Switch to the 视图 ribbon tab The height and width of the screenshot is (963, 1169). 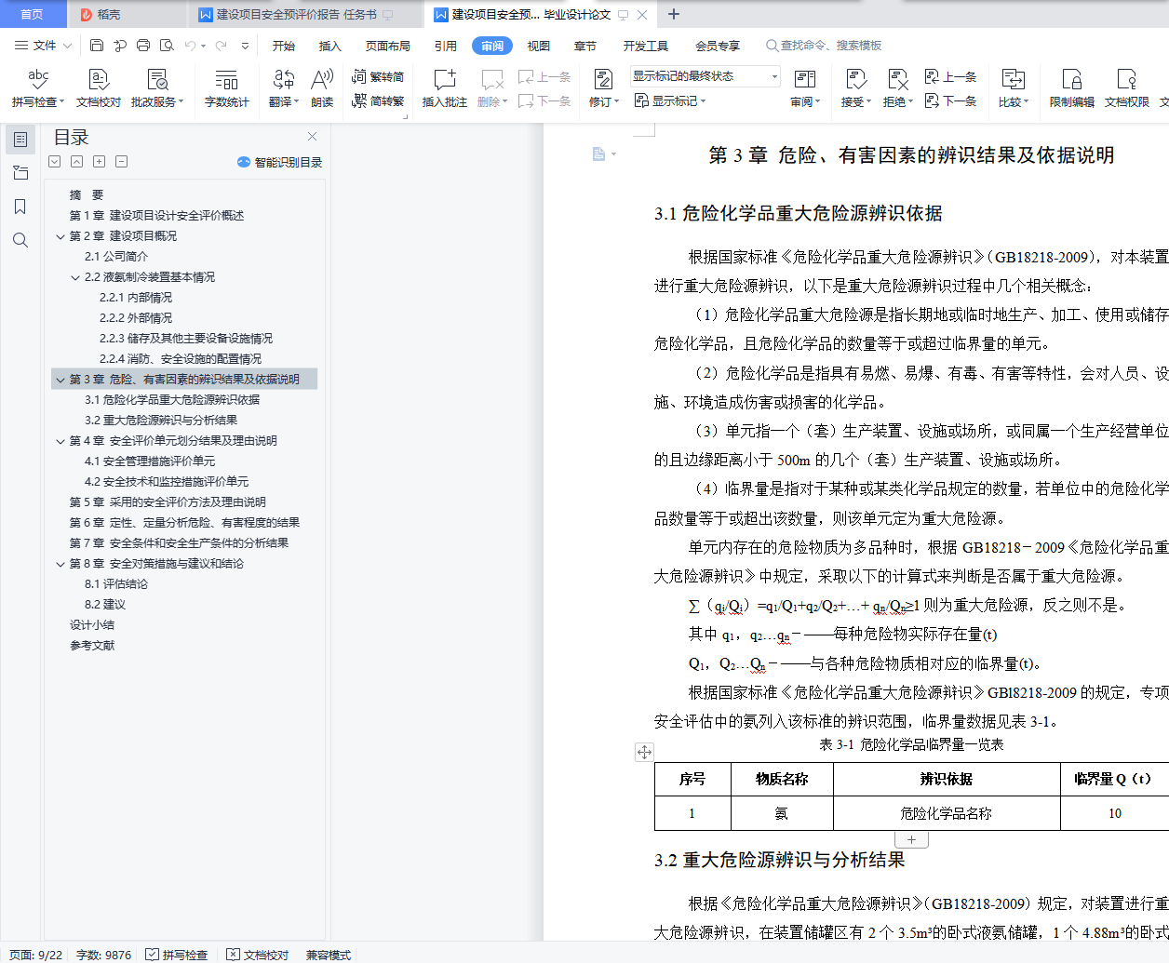click(x=539, y=46)
